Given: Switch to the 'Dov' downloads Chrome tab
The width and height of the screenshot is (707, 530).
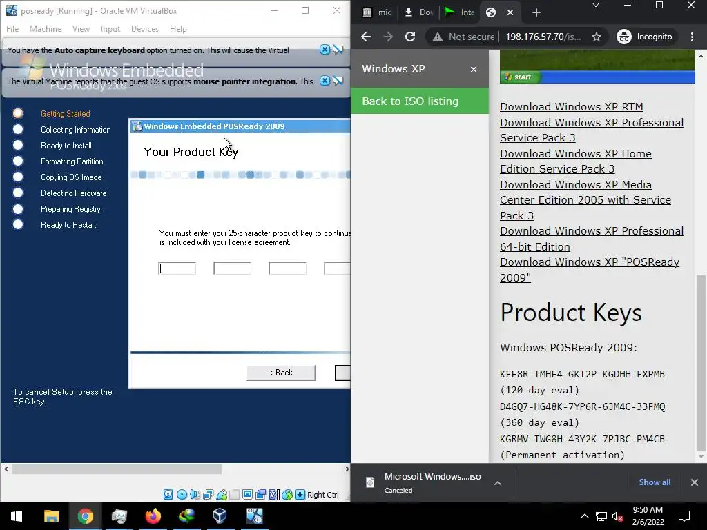Looking at the screenshot, I should click(419, 12).
